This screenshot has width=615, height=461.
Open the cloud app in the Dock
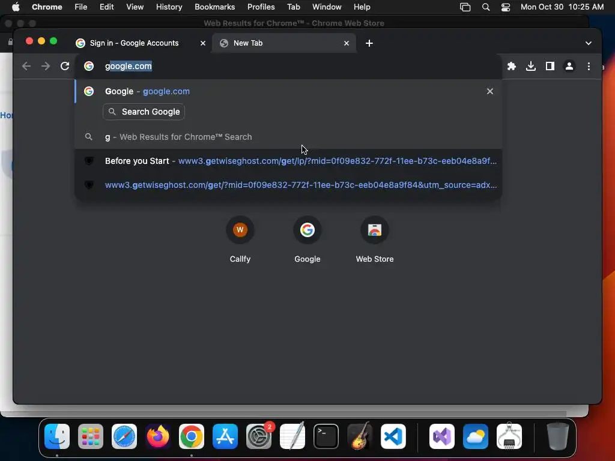point(476,436)
